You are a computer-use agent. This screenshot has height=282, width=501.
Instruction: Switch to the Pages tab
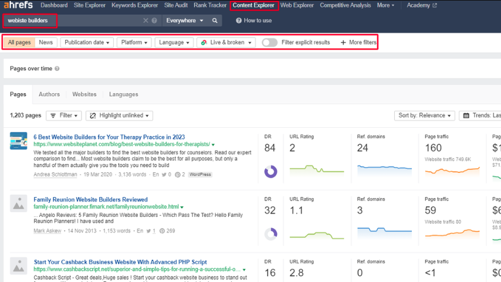[x=18, y=94]
